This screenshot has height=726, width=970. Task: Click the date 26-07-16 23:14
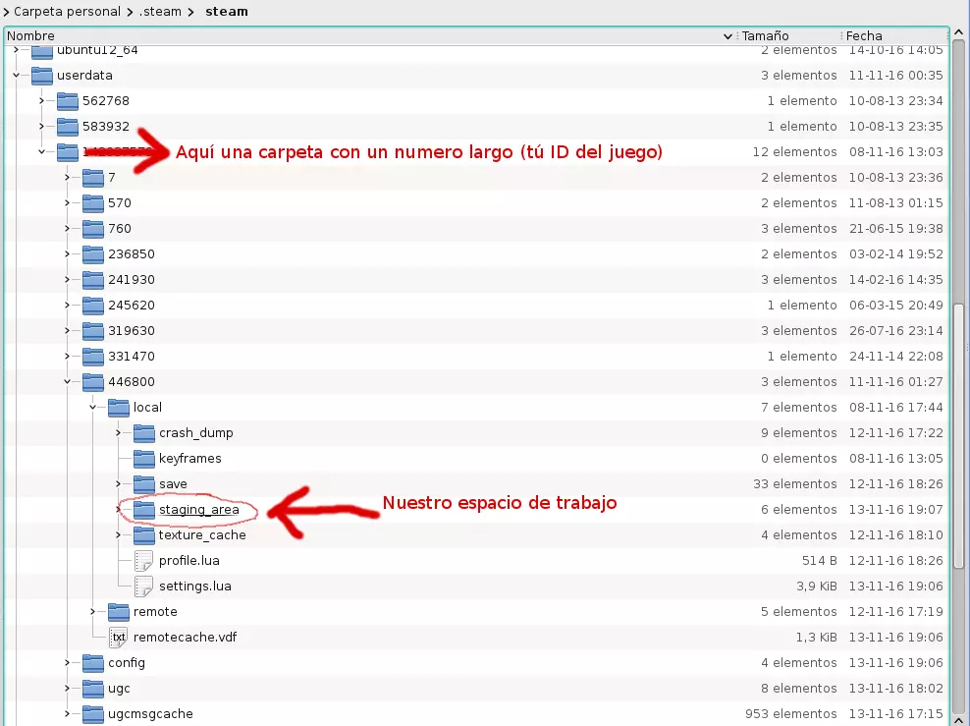[x=895, y=330]
